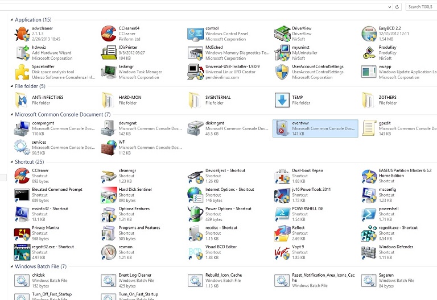Select the ZOTHERS folder
The width and height of the screenshot is (437, 300).
369,100
